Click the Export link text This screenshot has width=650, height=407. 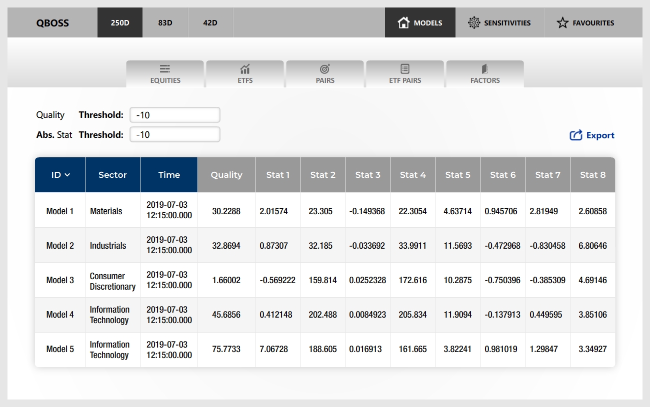click(600, 135)
